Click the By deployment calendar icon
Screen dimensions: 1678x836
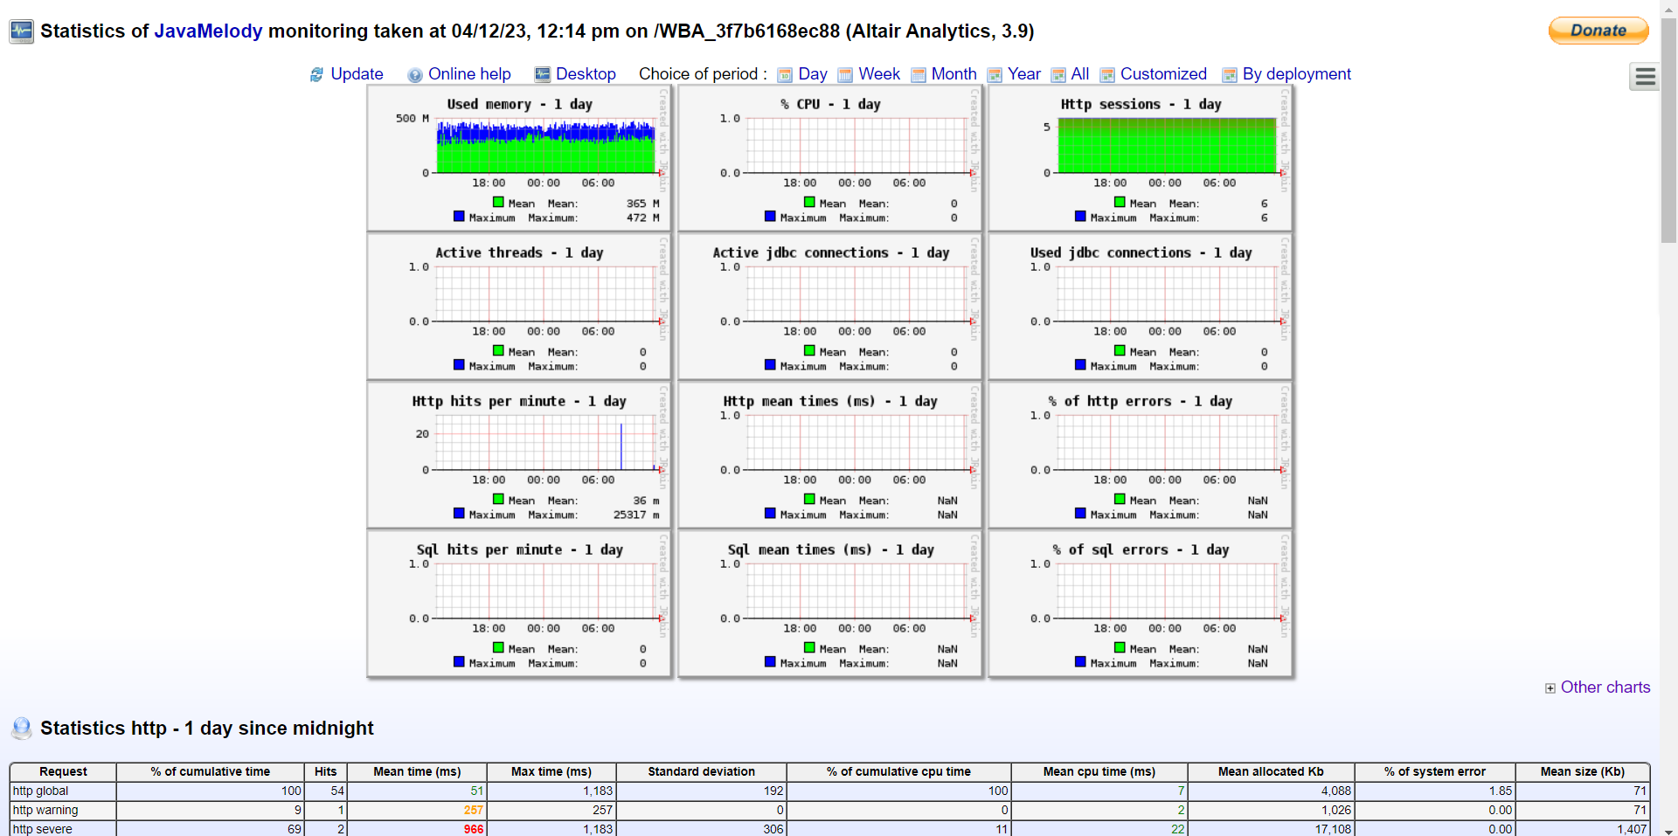1229,75
